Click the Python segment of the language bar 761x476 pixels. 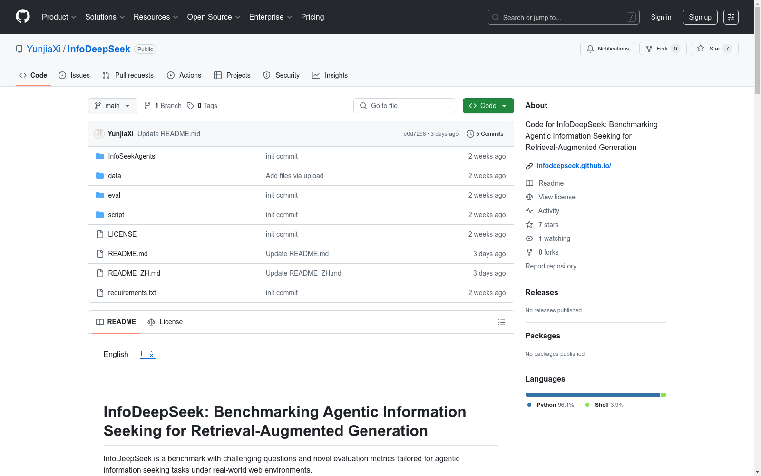pos(592,395)
